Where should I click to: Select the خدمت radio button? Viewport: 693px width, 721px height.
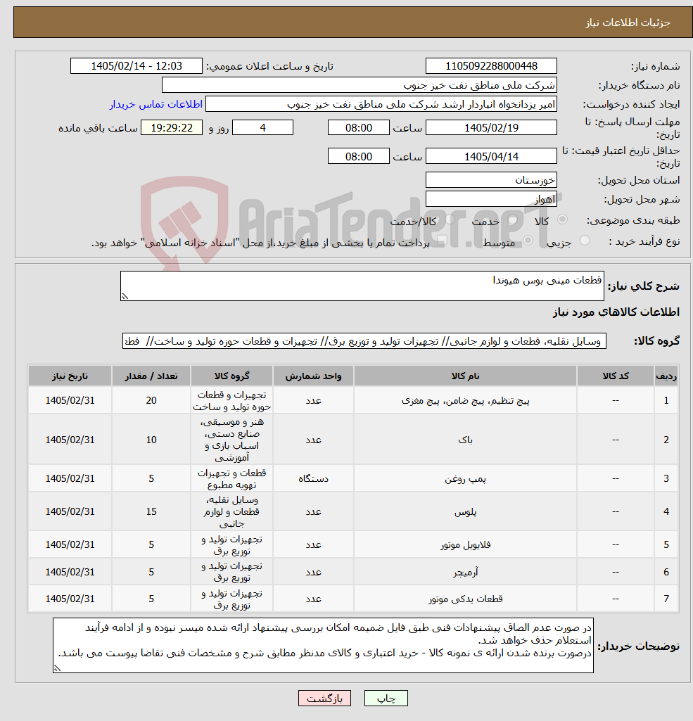click(511, 219)
